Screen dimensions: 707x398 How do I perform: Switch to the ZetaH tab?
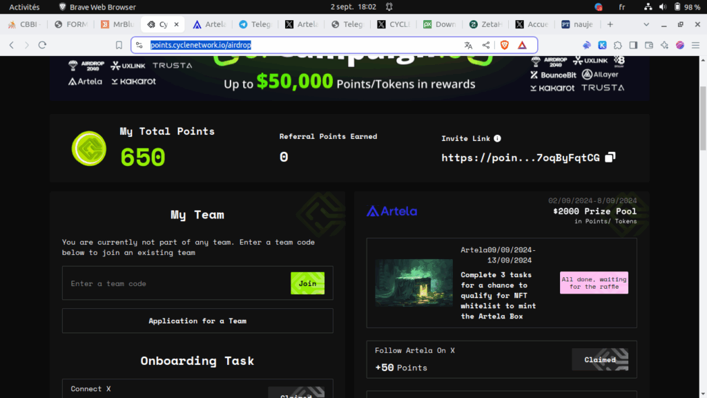(485, 24)
